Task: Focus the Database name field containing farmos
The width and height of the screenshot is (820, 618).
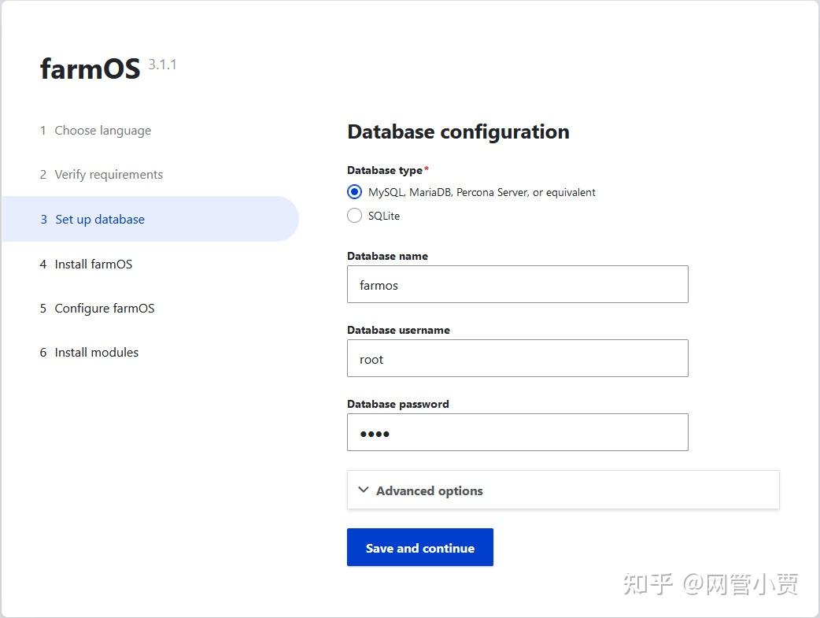Action: 518,284
